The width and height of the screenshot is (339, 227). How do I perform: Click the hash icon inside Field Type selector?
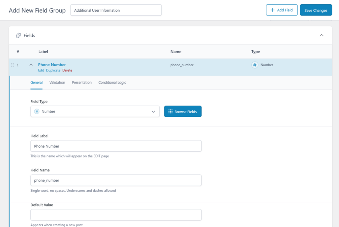pyautogui.click(x=37, y=112)
